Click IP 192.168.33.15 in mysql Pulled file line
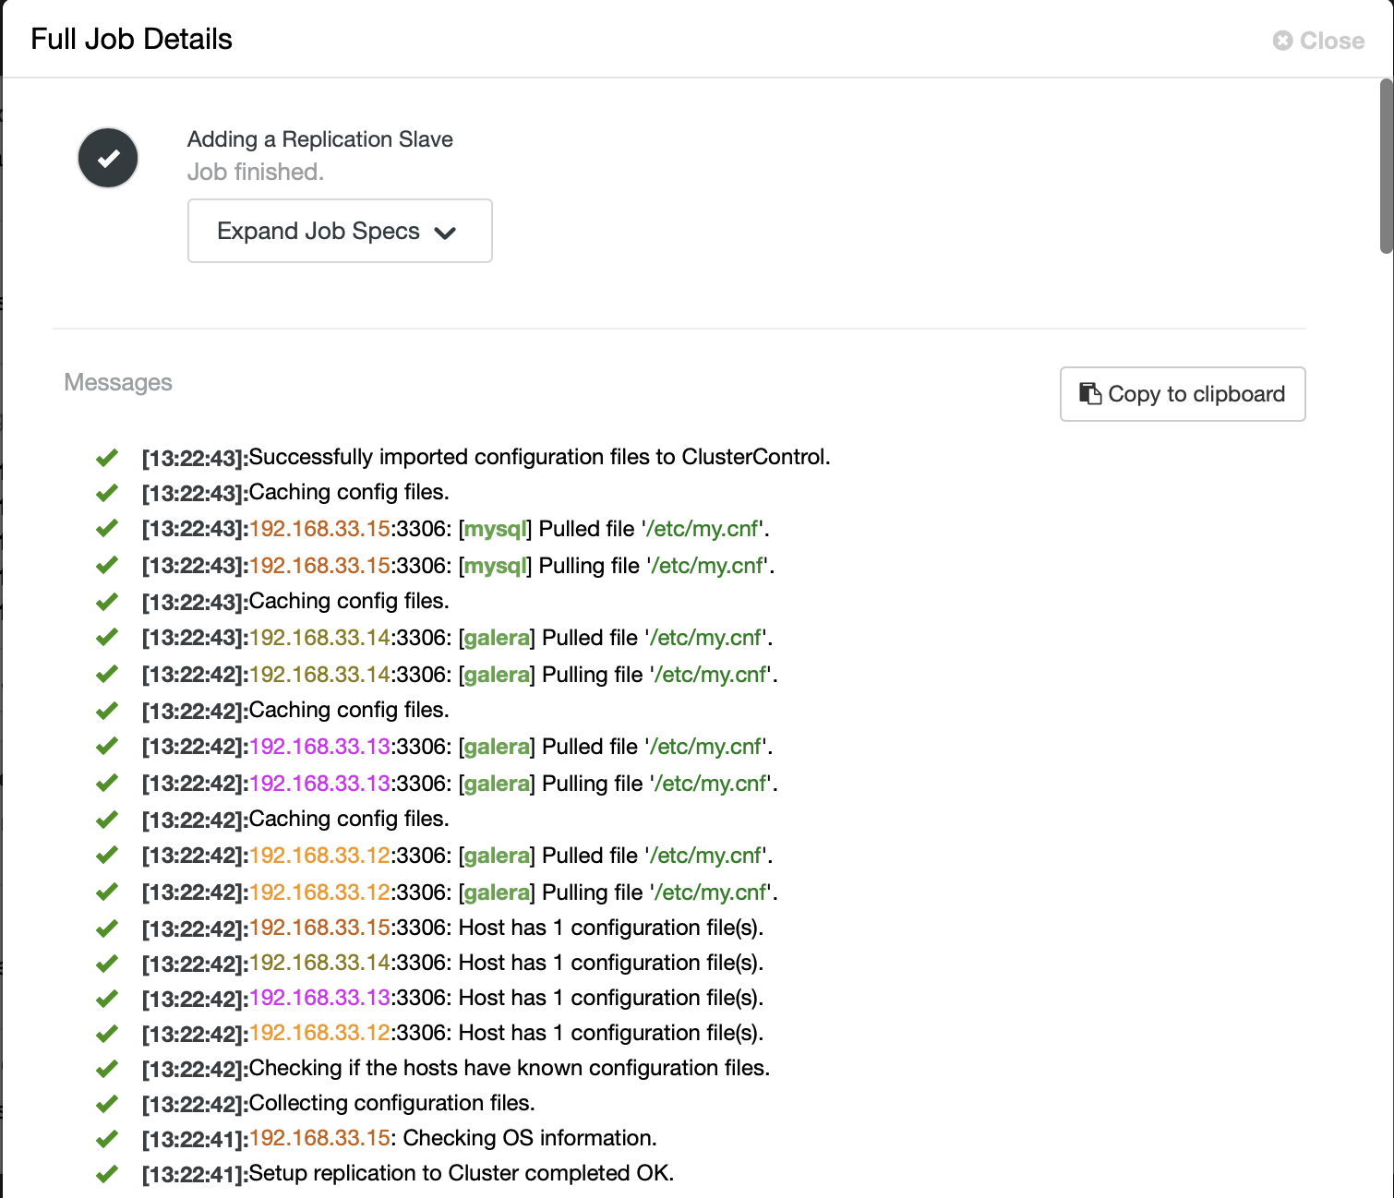Screen dimensions: 1394x1198 [319, 529]
